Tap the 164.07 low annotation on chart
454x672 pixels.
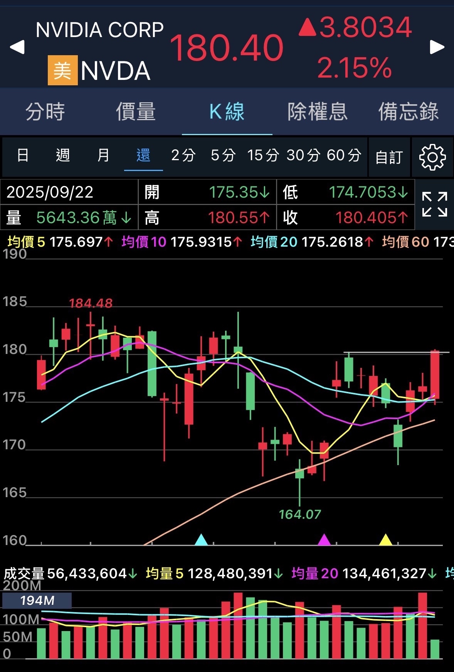(x=300, y=514)
